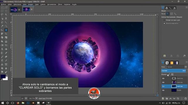Viewport: 188px width, 105px height.
Task: Set Move mode to selection
Action: tap(172, 14)
